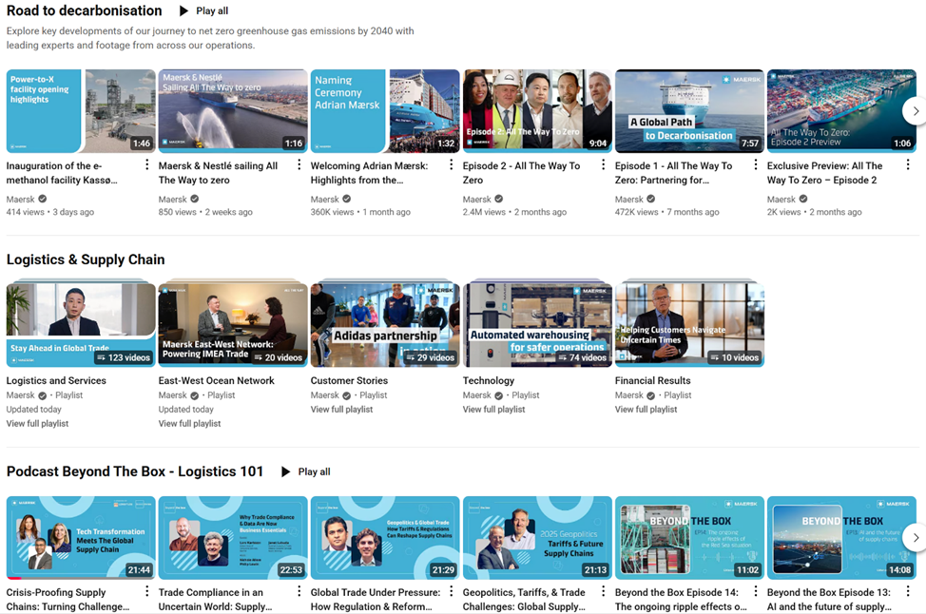Viewport: 926px width, 614px height.
Task: Open three-dot menu on "Beyond the Box Episode 14"
Action: (x=758, y=593)
